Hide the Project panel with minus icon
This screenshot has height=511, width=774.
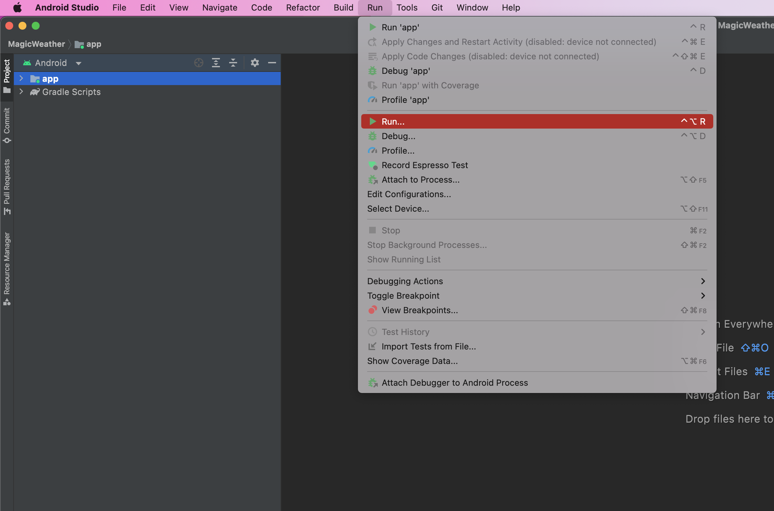pos(272,63)
